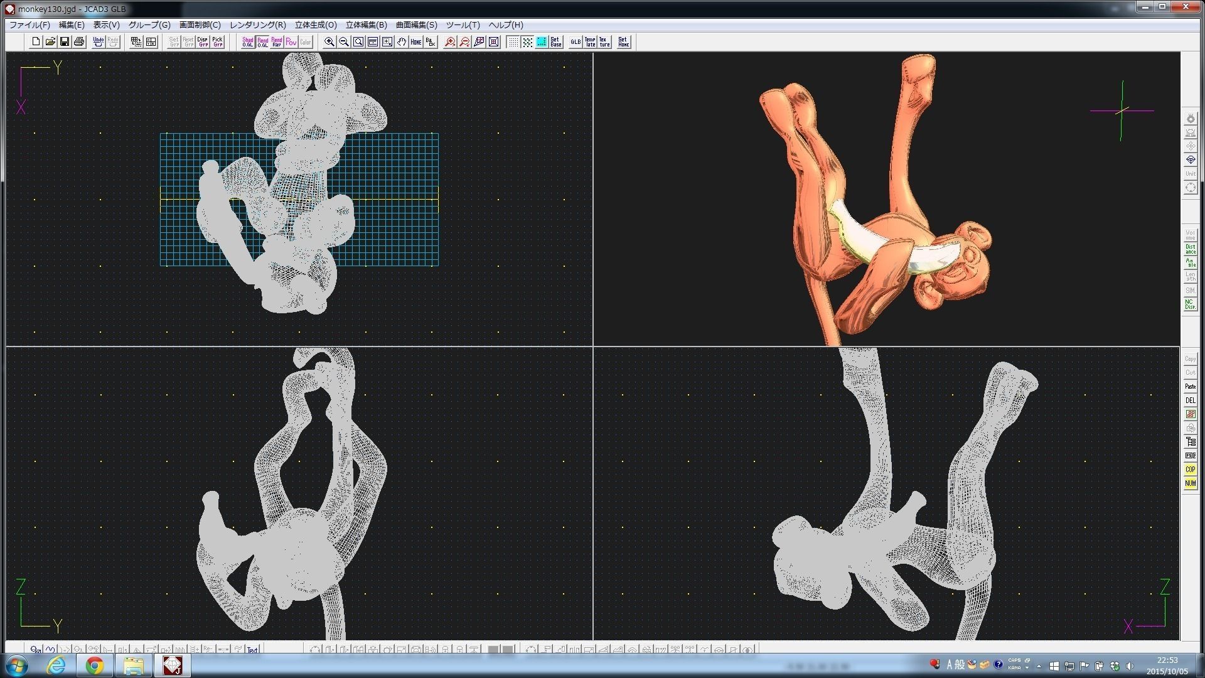Open Google Chrome from taskbar
Viewport: 1205px width, 678px height.
(95, 665)
